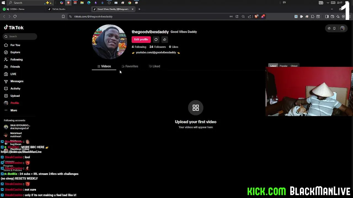
Task: Open the Brave VPN shield icon
Action: (343, 16)
